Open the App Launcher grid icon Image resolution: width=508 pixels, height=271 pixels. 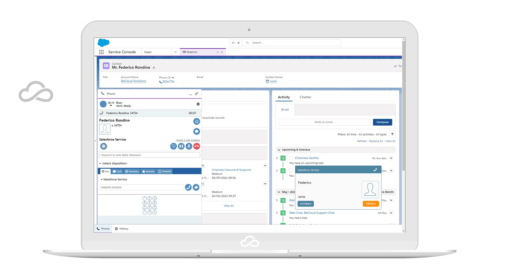(101, 52)
